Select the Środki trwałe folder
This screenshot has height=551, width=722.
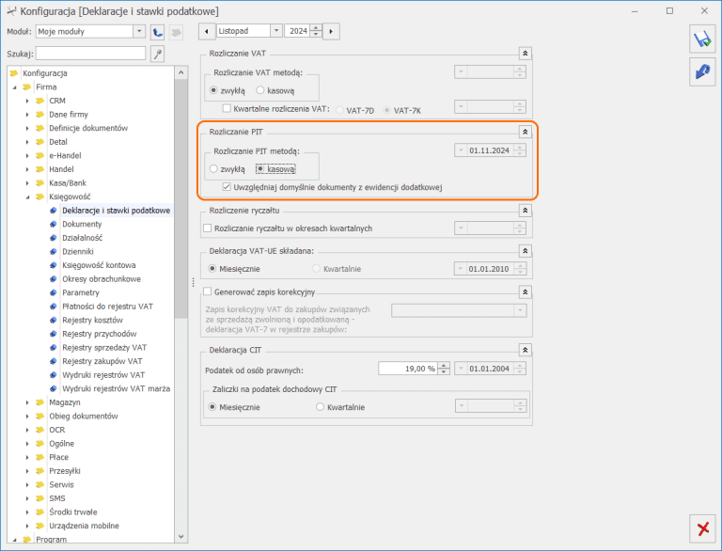[x=72, y=512]
